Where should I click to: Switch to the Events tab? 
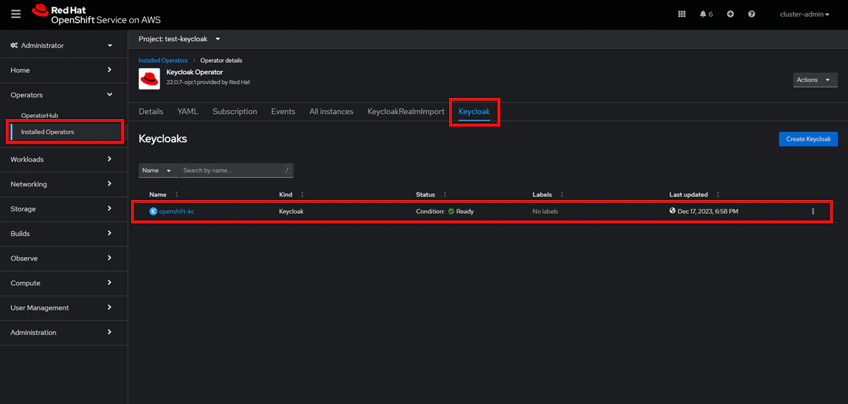283,111
